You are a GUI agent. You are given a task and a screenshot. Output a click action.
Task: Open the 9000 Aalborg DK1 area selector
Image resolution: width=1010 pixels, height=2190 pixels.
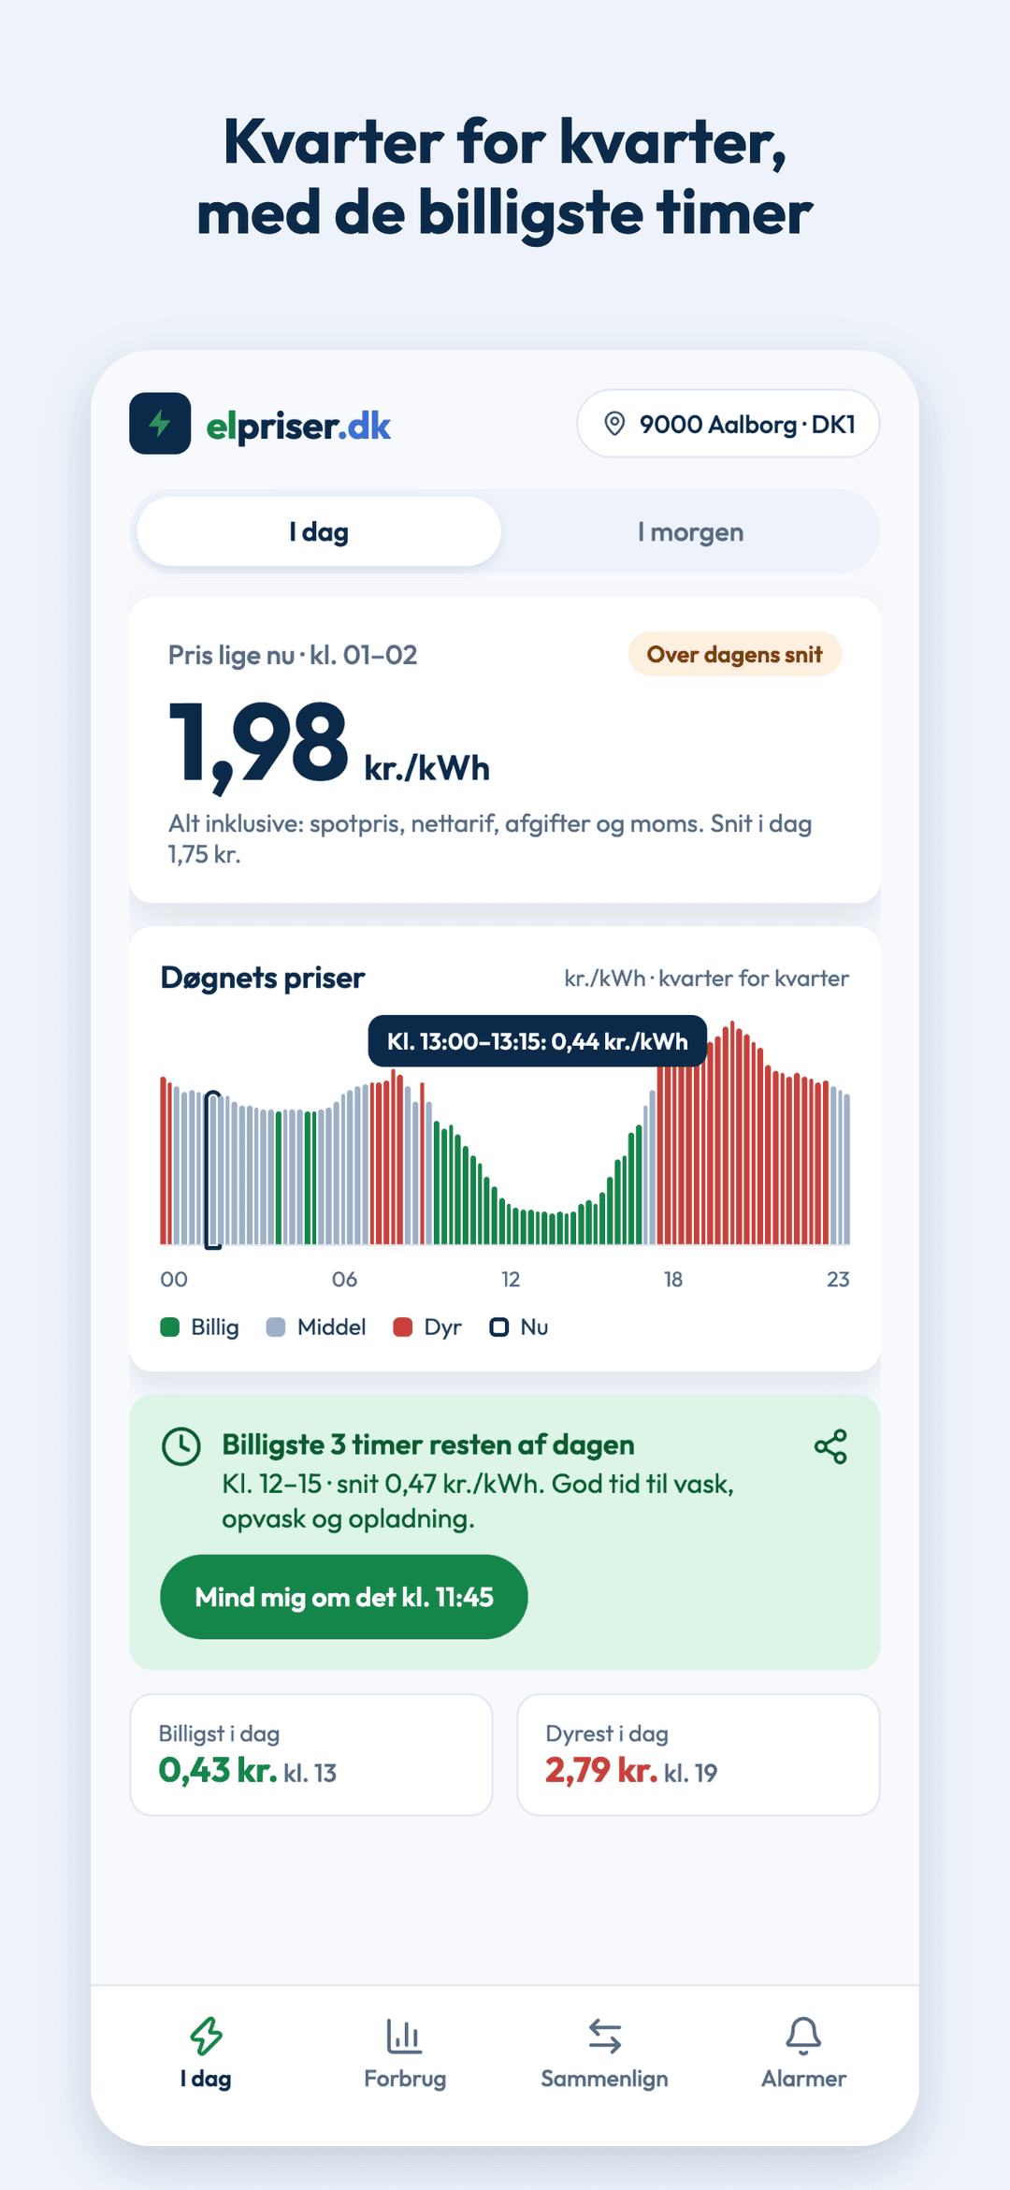(729, 424)
